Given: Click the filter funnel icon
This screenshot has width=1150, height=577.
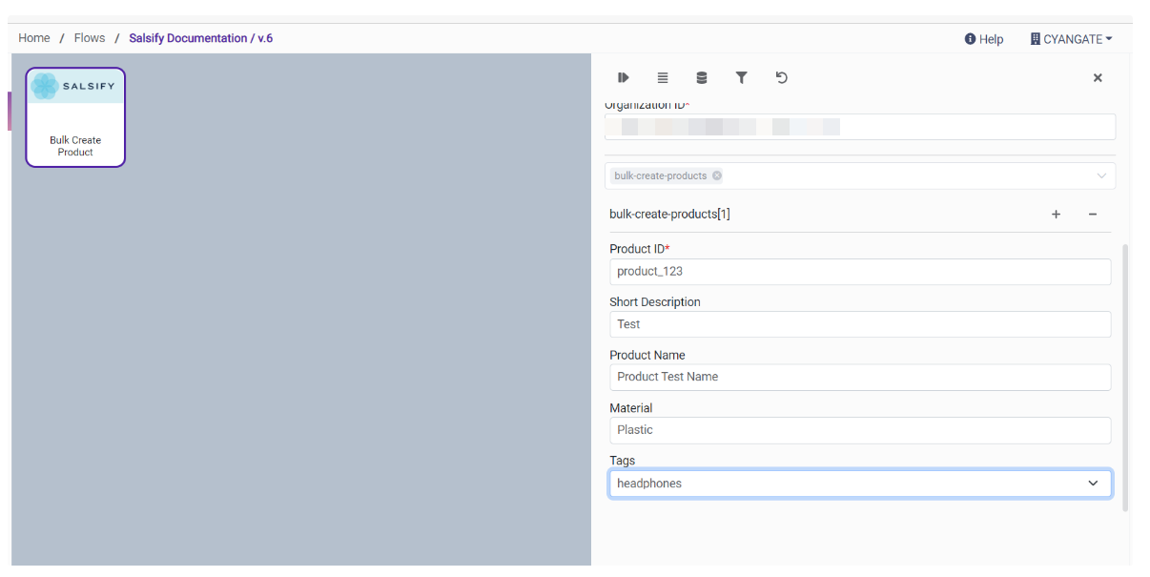Looking at the screenshot, I should 741,78.
